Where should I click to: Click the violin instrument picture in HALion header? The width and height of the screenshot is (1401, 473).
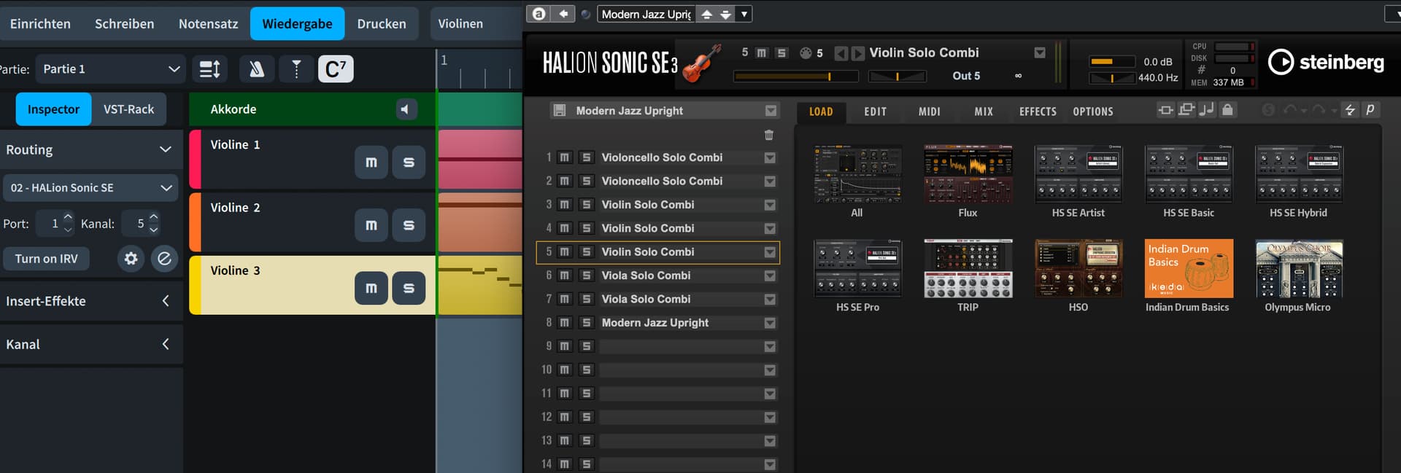coord(702,63)
